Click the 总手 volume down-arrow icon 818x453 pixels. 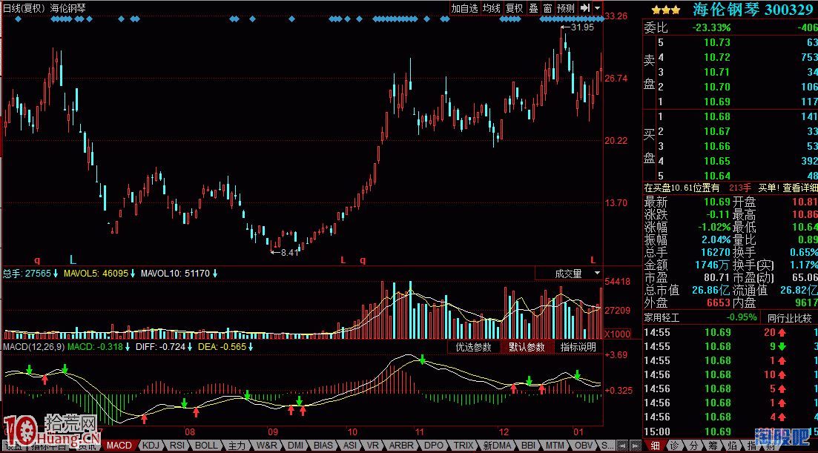(56, 274)
